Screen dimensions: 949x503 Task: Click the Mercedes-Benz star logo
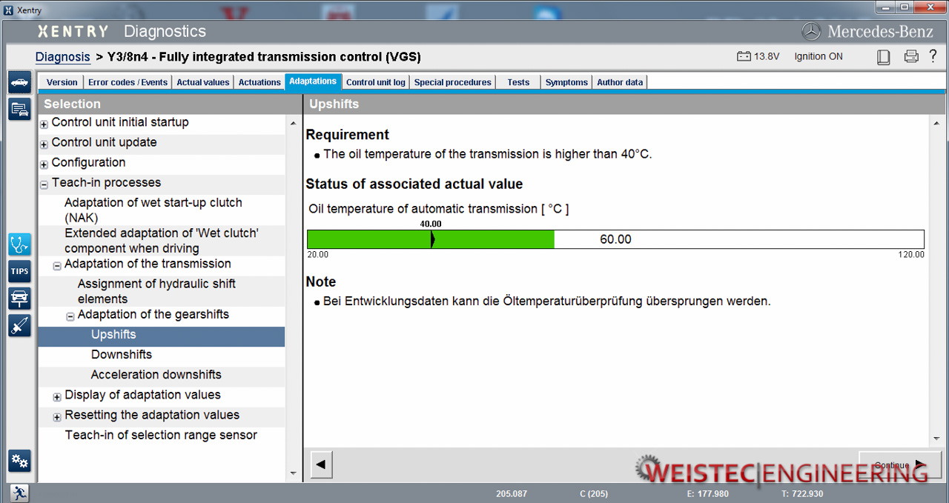[812, 31]
